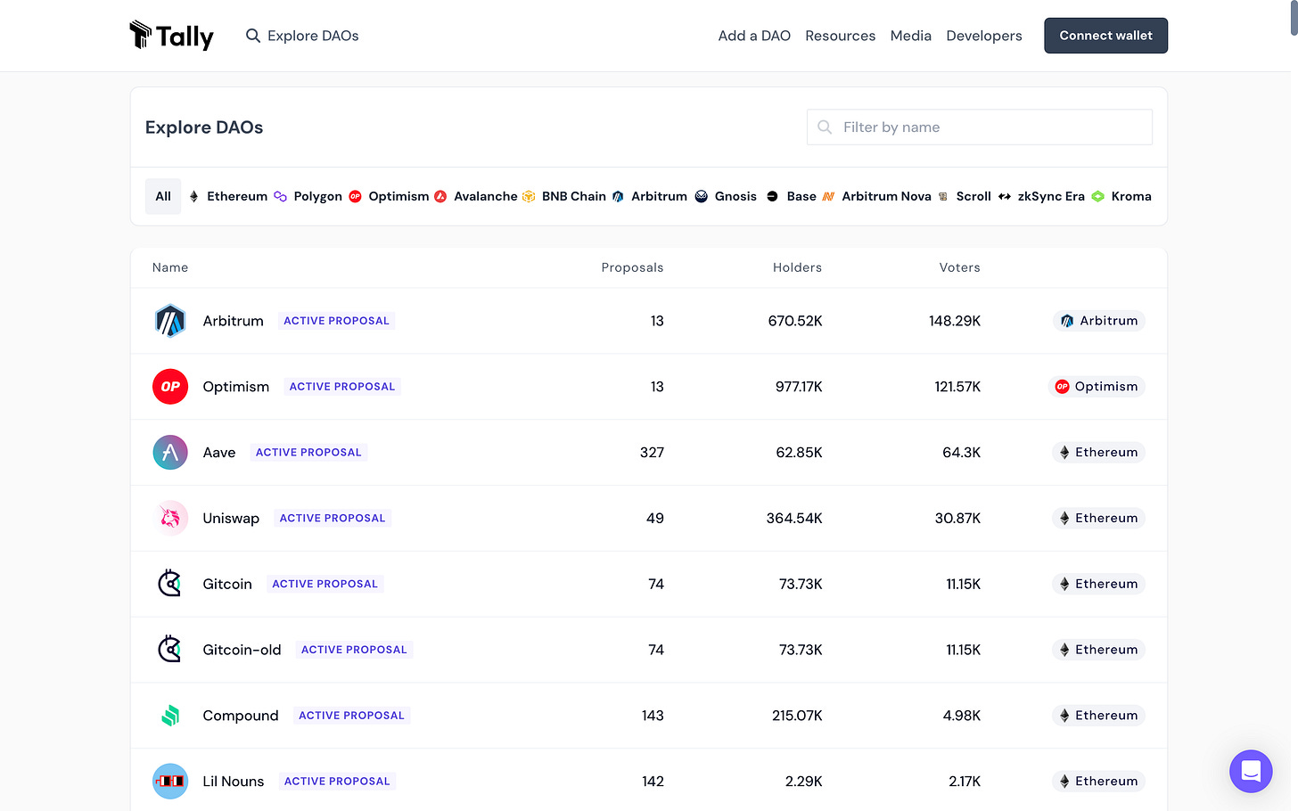Image resolution: width=1298 pixels, height=811 pixels.
Task: Open the Add a DAO link
Action: pos(754,36)
